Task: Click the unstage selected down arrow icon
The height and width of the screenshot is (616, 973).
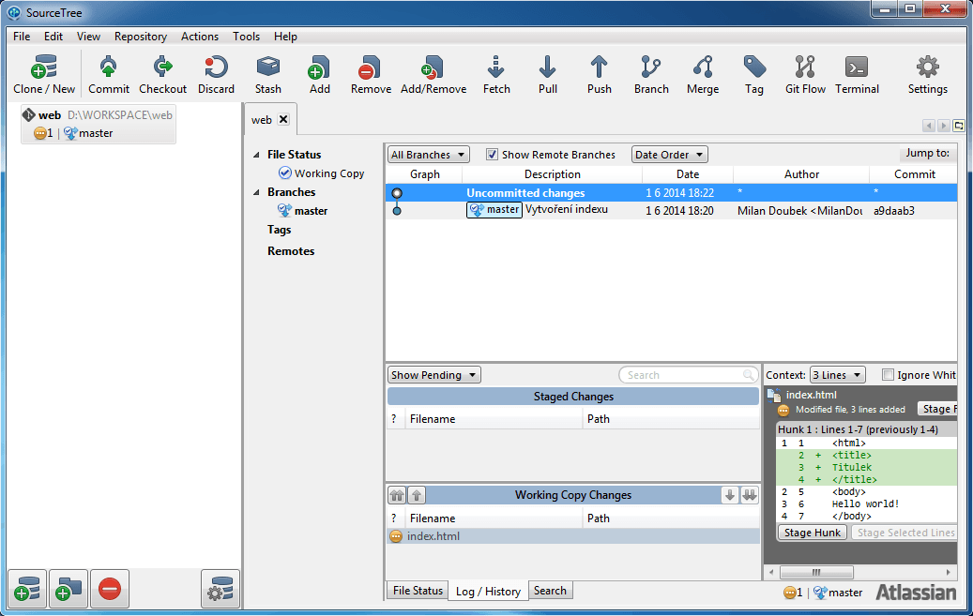Action: pyautogui.click(x=730, y=495)
